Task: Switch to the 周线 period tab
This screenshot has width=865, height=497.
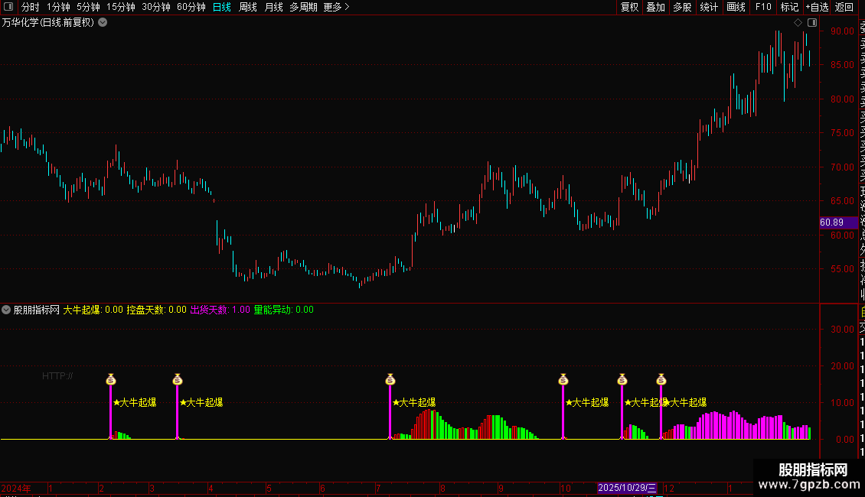Action: (x=248, y=7)
